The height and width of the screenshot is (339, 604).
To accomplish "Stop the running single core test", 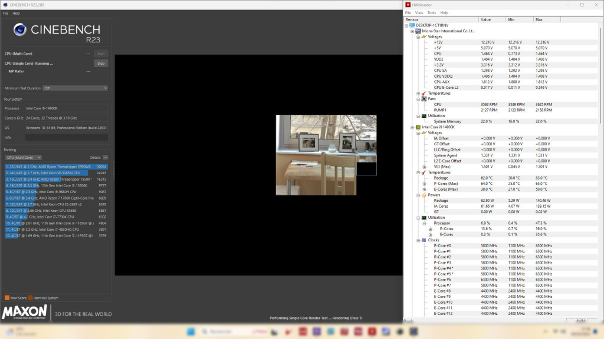I will coord(101,63).
